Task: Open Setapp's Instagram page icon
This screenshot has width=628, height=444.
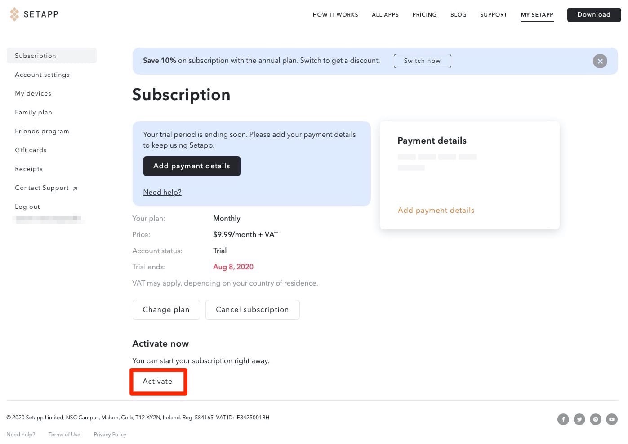Action: click(595, 419)
